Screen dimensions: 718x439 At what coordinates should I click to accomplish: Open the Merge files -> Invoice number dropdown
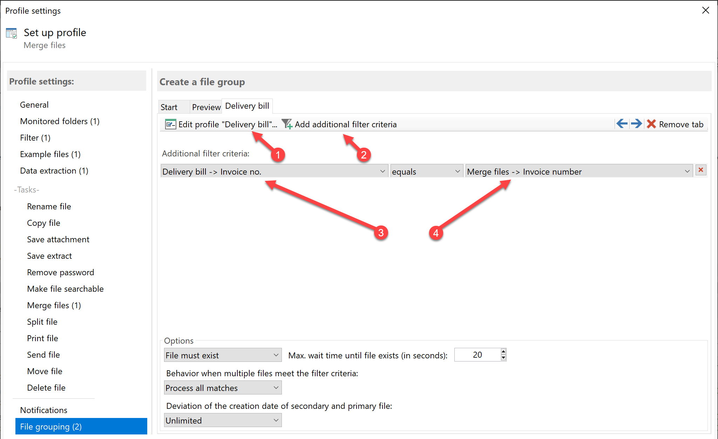[x=687, y=171]
